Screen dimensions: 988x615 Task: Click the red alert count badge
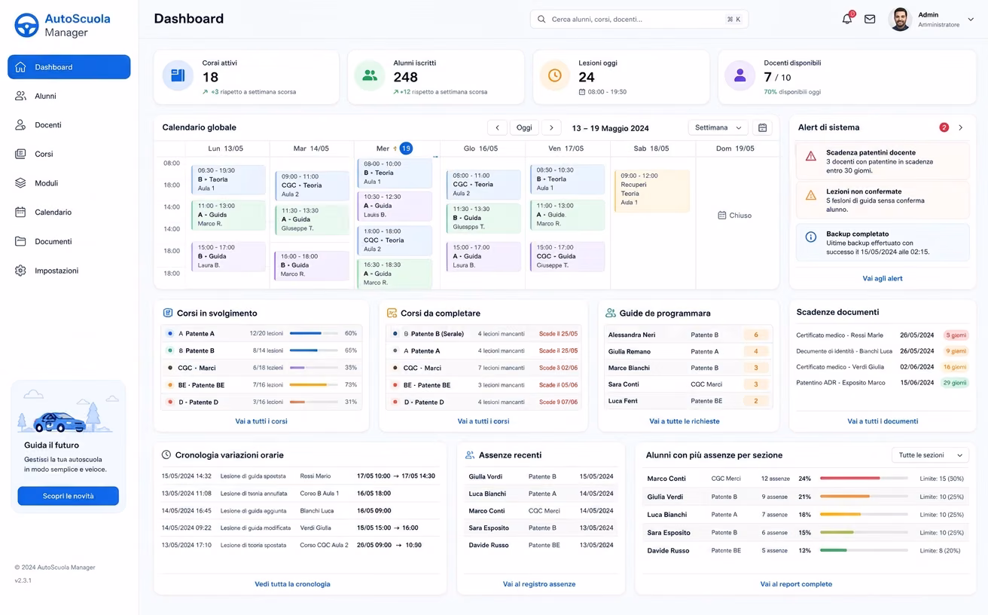coord(944,127)
